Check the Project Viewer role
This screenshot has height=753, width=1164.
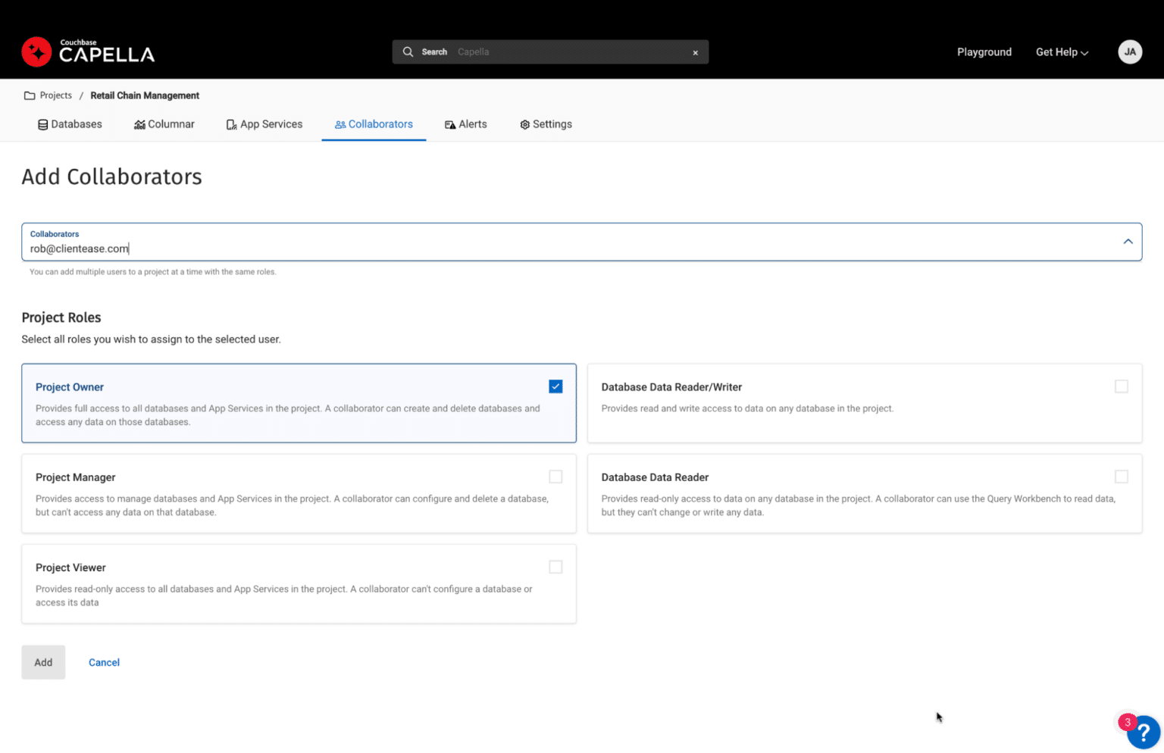[555, 566]
